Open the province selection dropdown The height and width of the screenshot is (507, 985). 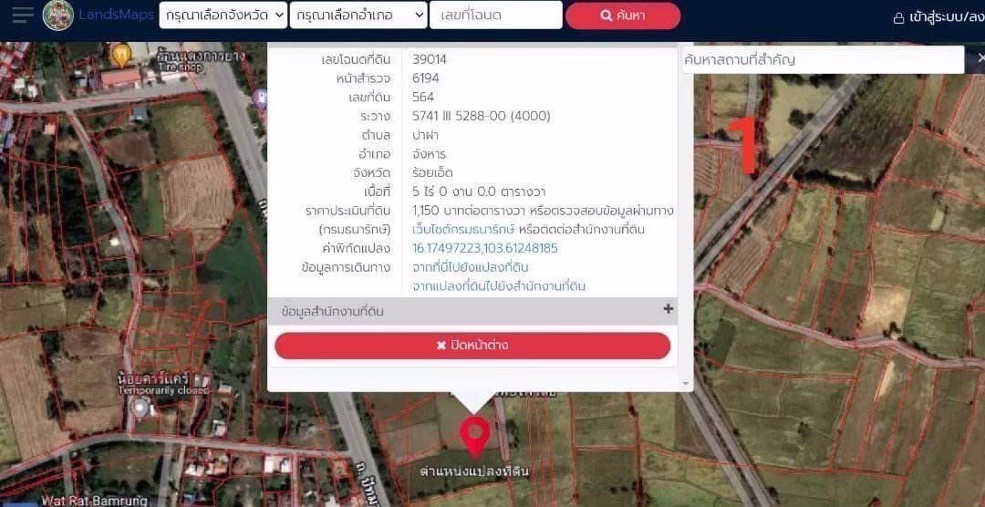(x=223, y=16)
